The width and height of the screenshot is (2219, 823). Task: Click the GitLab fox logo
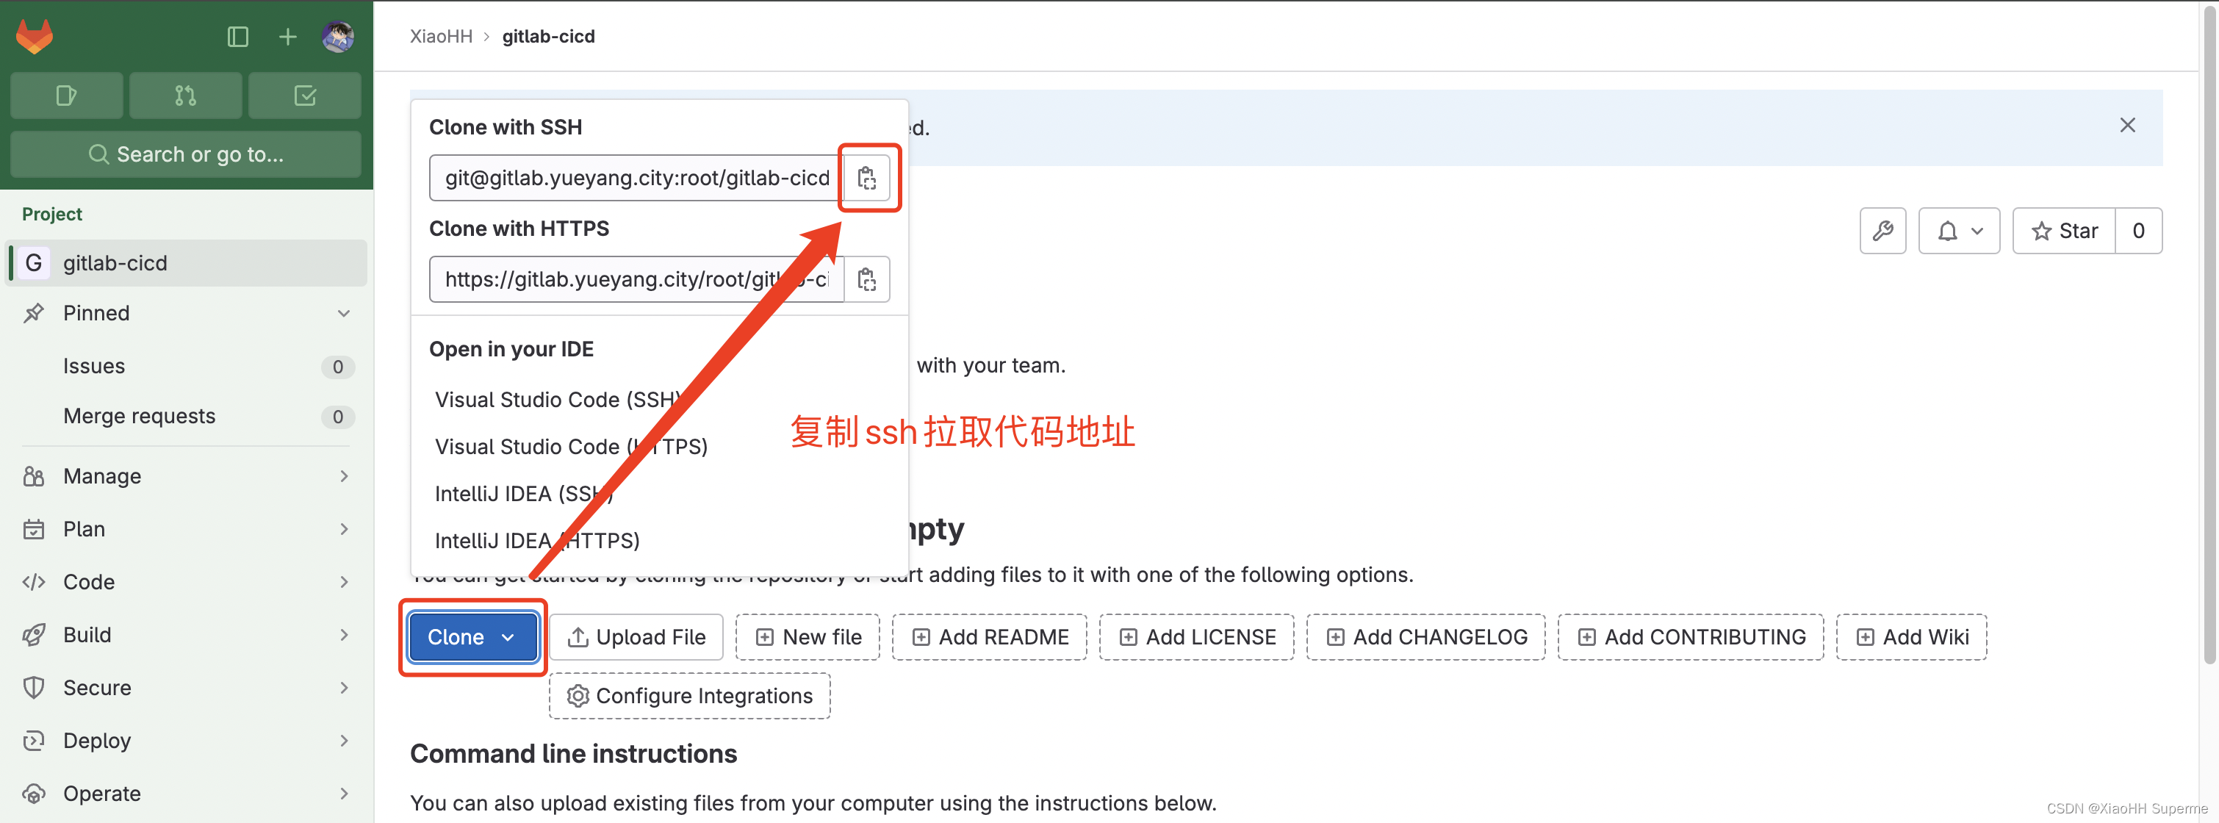point(35,36)
